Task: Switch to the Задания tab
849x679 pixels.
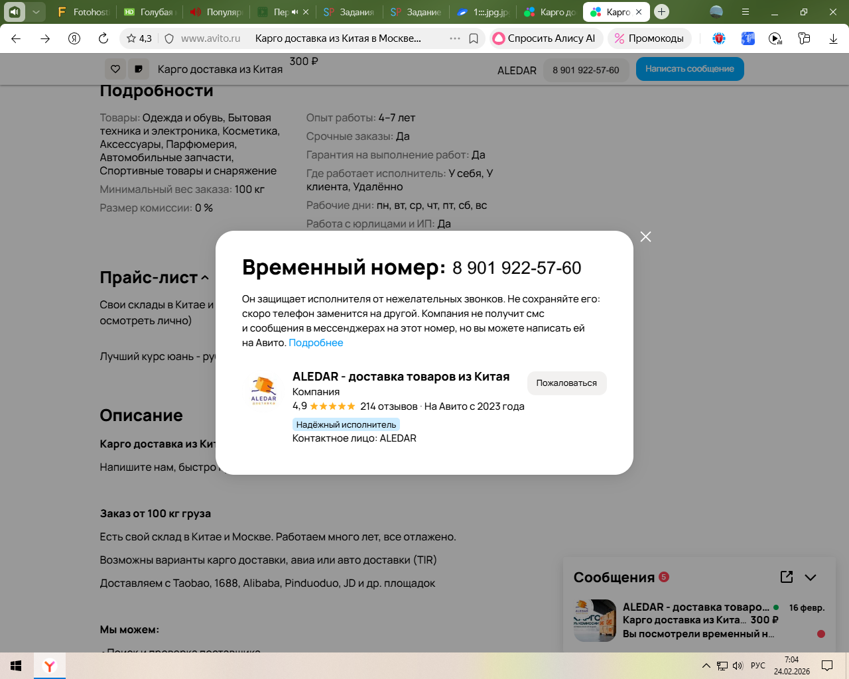Action: pos(349,12)
